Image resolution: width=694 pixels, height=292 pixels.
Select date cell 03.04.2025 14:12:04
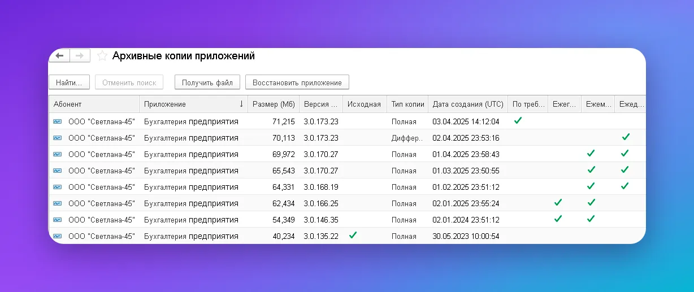point(466,121)
